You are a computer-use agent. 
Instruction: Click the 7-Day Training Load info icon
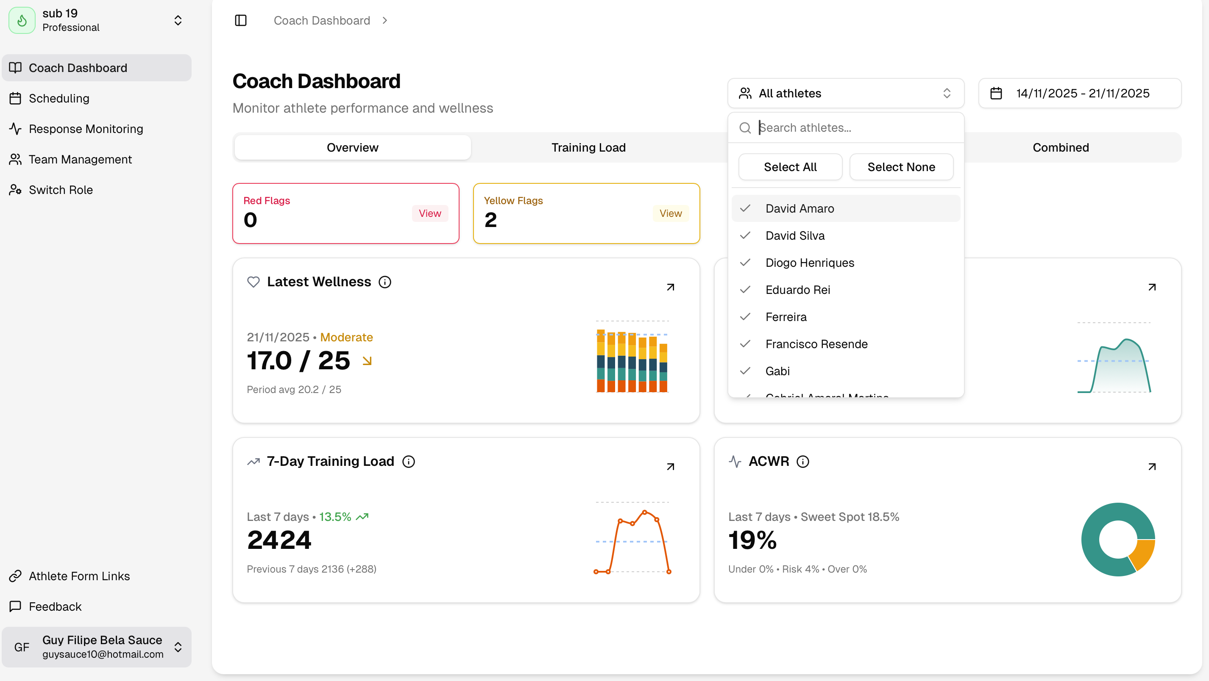pos(408,462)
